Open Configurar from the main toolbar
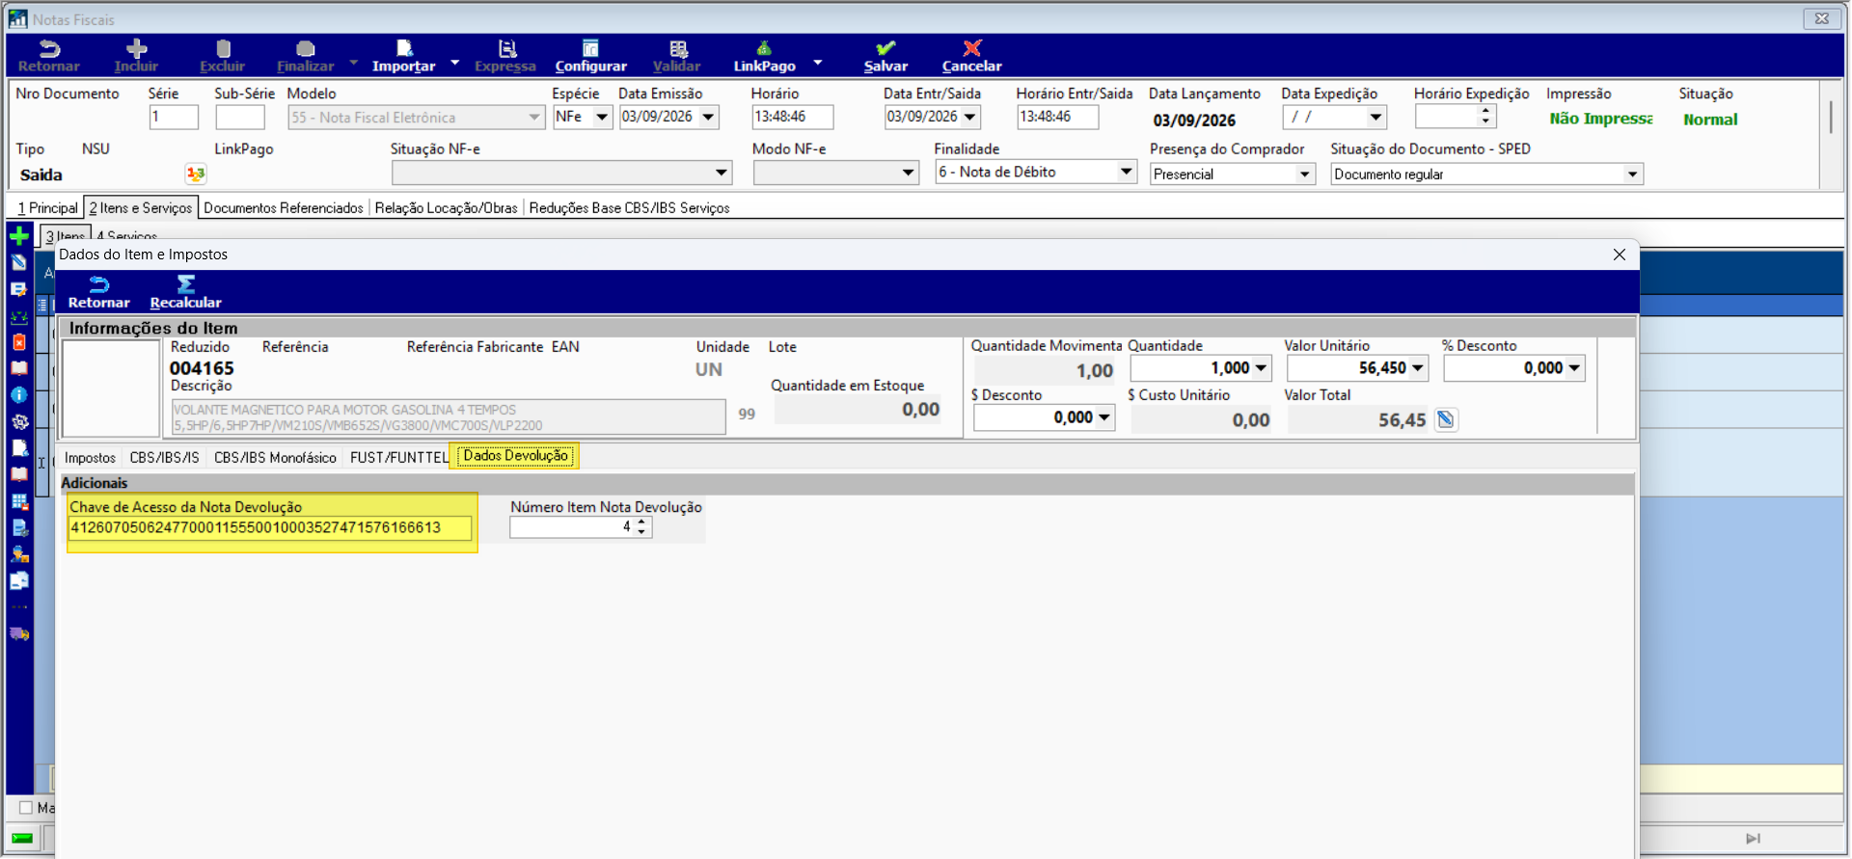This screenshot has height=859, width=1852. pyautogui.click(x=590, y=56)
